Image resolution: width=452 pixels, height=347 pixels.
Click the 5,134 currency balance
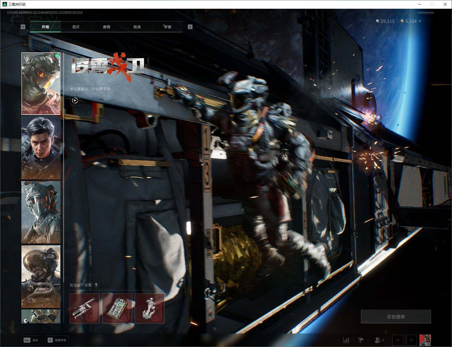click(x=409, y=21)
